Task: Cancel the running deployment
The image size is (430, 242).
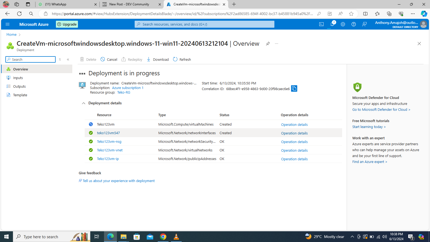Action: click(x=109, y=59)
